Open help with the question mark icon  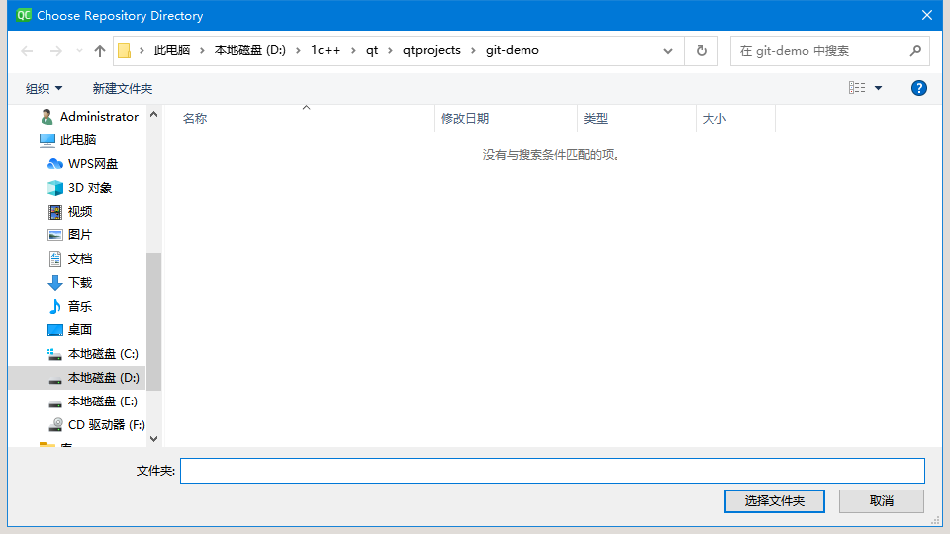(x=918, y=88)
